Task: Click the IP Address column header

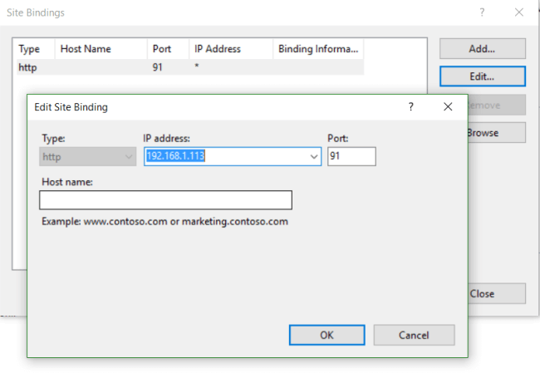Action: click(x=229, y=49)
